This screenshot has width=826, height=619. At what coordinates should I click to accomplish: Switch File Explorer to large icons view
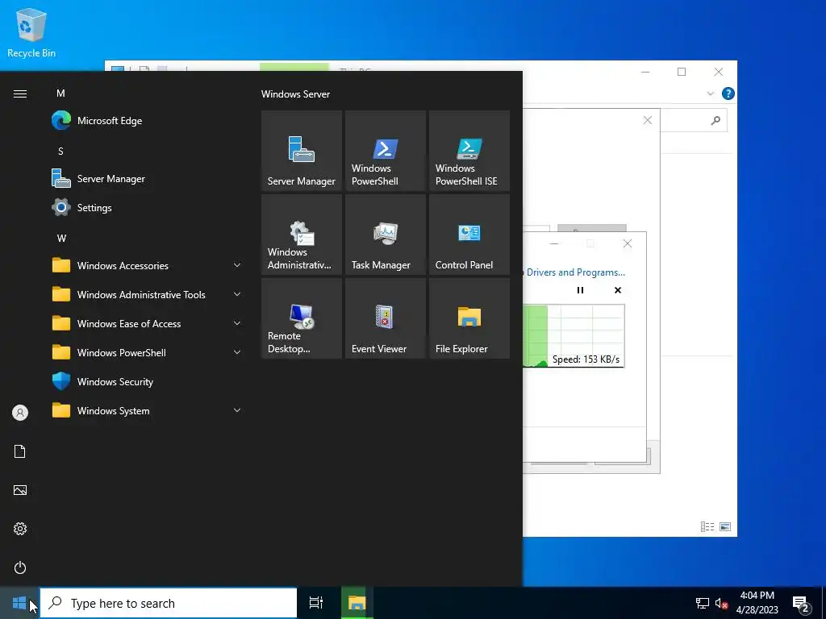[x=725, y=526]
